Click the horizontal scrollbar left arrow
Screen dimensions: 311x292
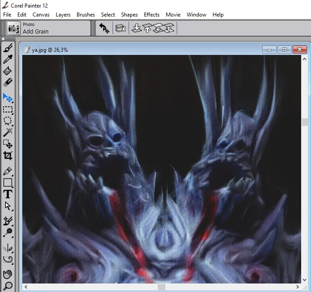26,287
